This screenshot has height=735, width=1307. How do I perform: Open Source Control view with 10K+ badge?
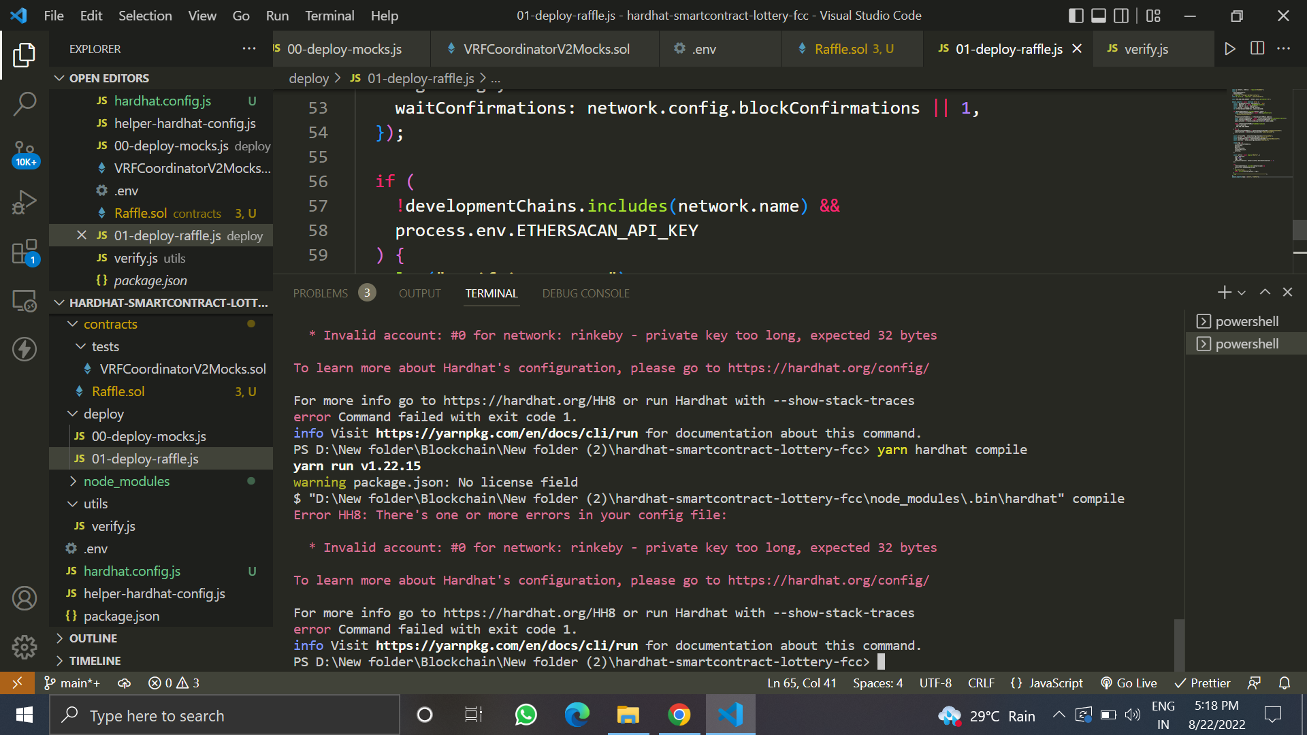click(x=25, y=153)
